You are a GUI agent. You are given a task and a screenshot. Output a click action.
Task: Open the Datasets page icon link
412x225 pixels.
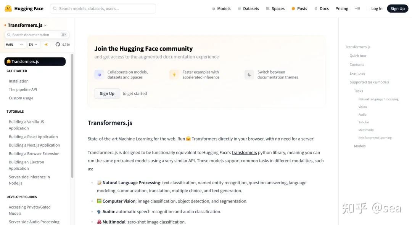[x=239, y=9]
